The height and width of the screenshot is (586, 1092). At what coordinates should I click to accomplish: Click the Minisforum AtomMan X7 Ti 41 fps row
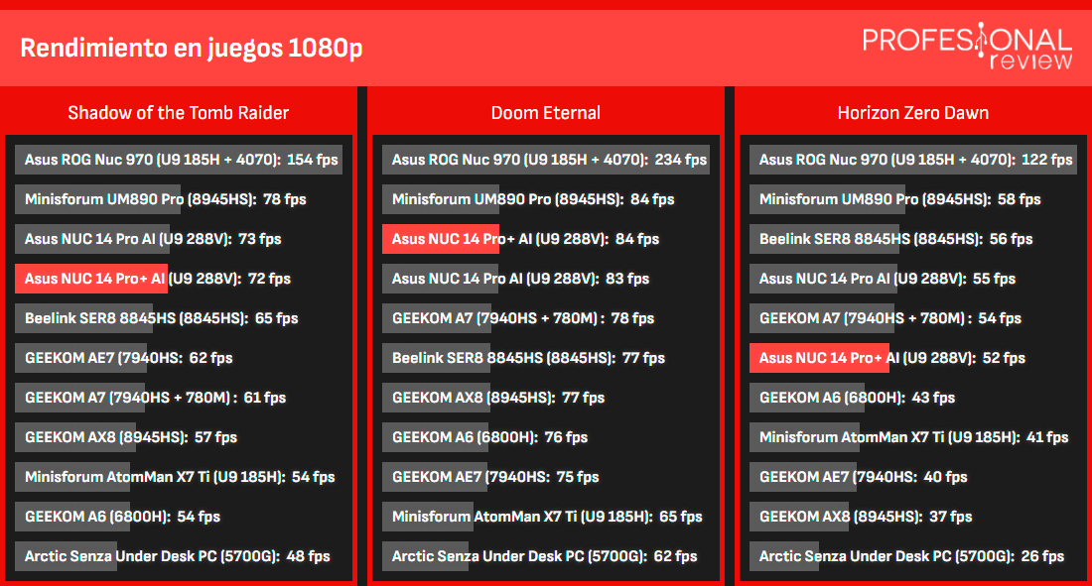913,437
